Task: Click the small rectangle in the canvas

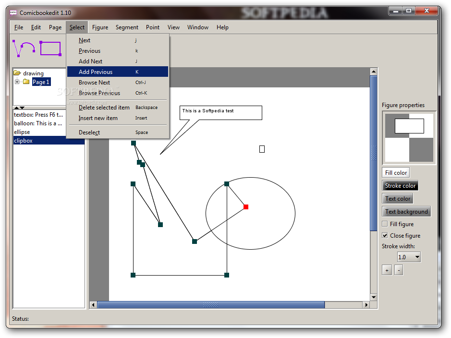Action: click(x=262, y=149)
